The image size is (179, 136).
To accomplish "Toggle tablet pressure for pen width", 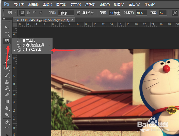I will (175, 13).
